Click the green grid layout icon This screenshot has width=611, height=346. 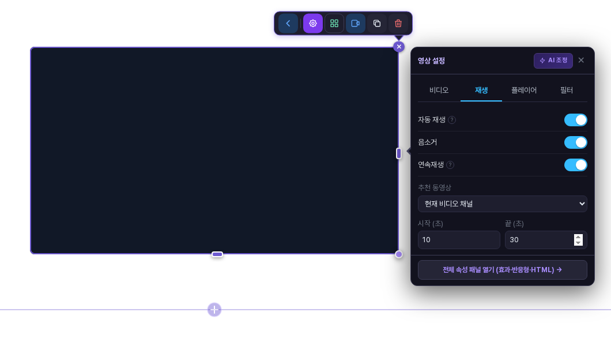(x=334, y=24)
